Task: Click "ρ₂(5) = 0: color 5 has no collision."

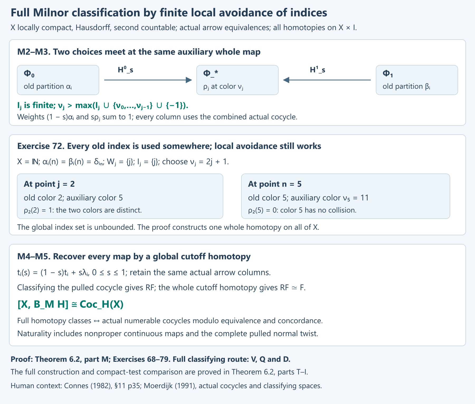Action: (302, 210)
